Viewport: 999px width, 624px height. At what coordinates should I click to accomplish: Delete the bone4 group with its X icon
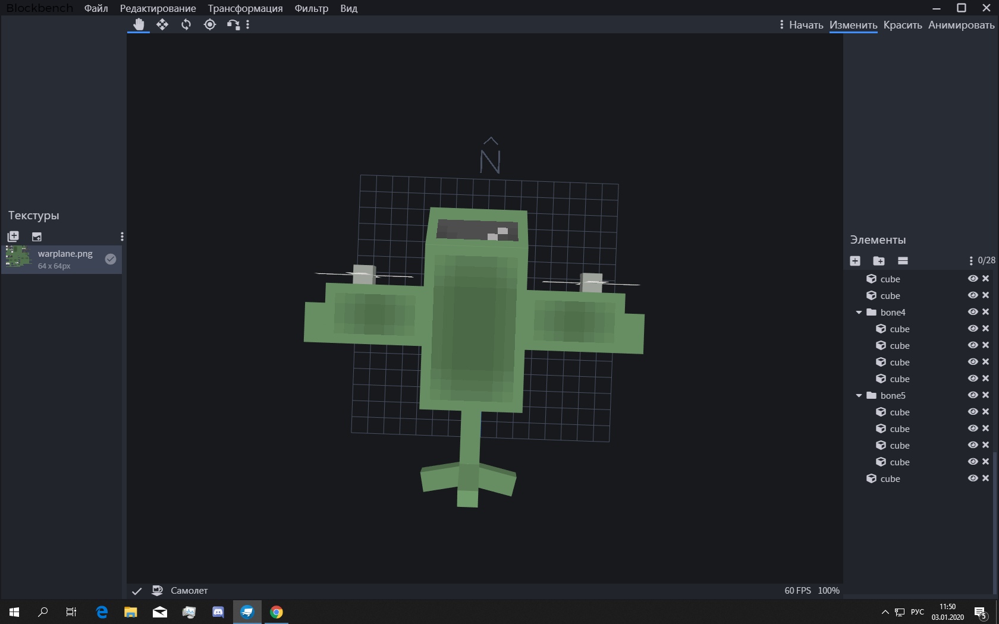point(985,311)
